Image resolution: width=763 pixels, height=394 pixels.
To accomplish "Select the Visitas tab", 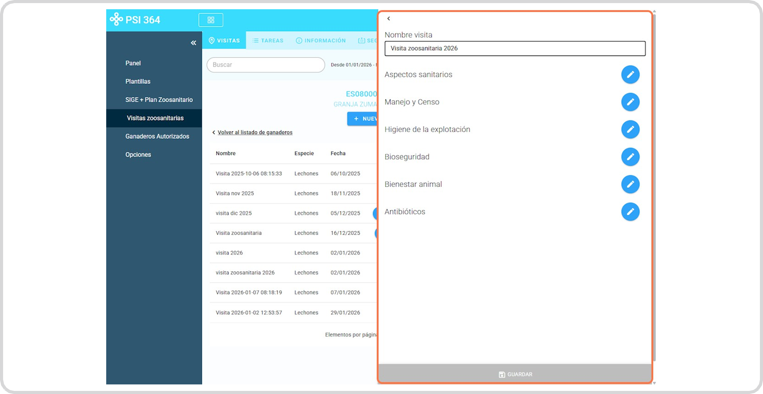I will click(224, 40).
